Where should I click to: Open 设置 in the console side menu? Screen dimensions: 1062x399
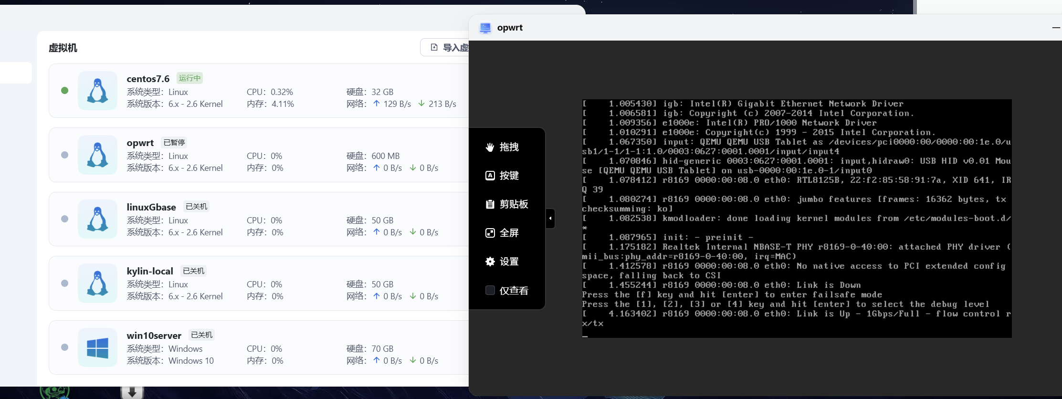(x=502, y=262)
